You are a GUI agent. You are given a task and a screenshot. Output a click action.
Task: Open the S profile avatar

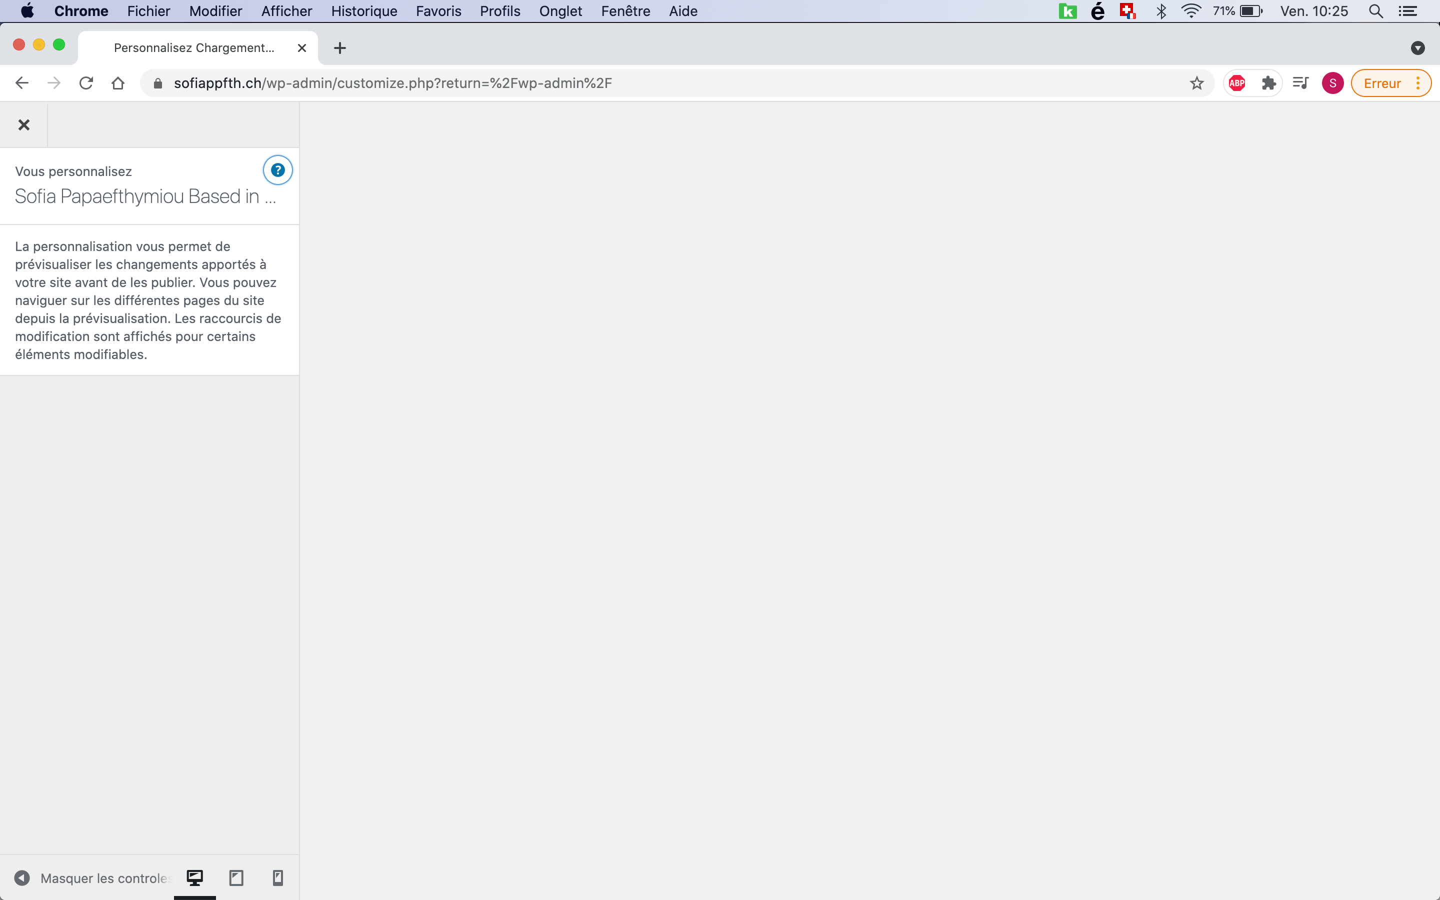tap(1332, 83)
